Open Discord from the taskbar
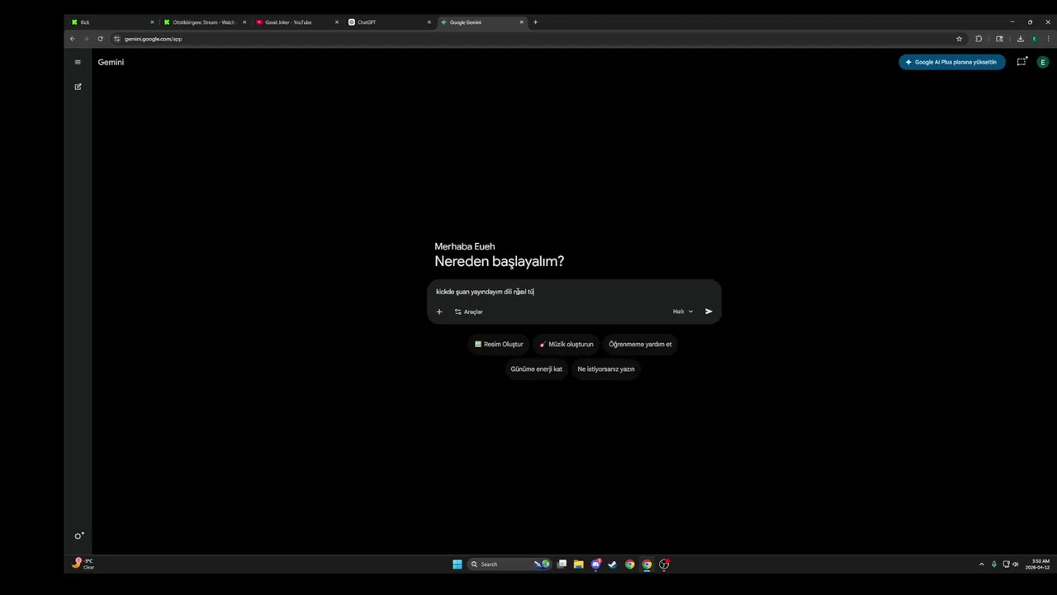 pos(595,564)
